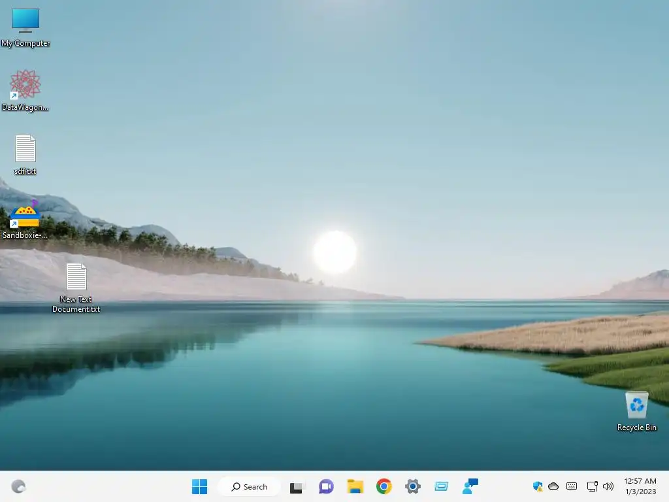Select the Recycle Bin icon
Screen dimensions: 669x502
(636, 411)
